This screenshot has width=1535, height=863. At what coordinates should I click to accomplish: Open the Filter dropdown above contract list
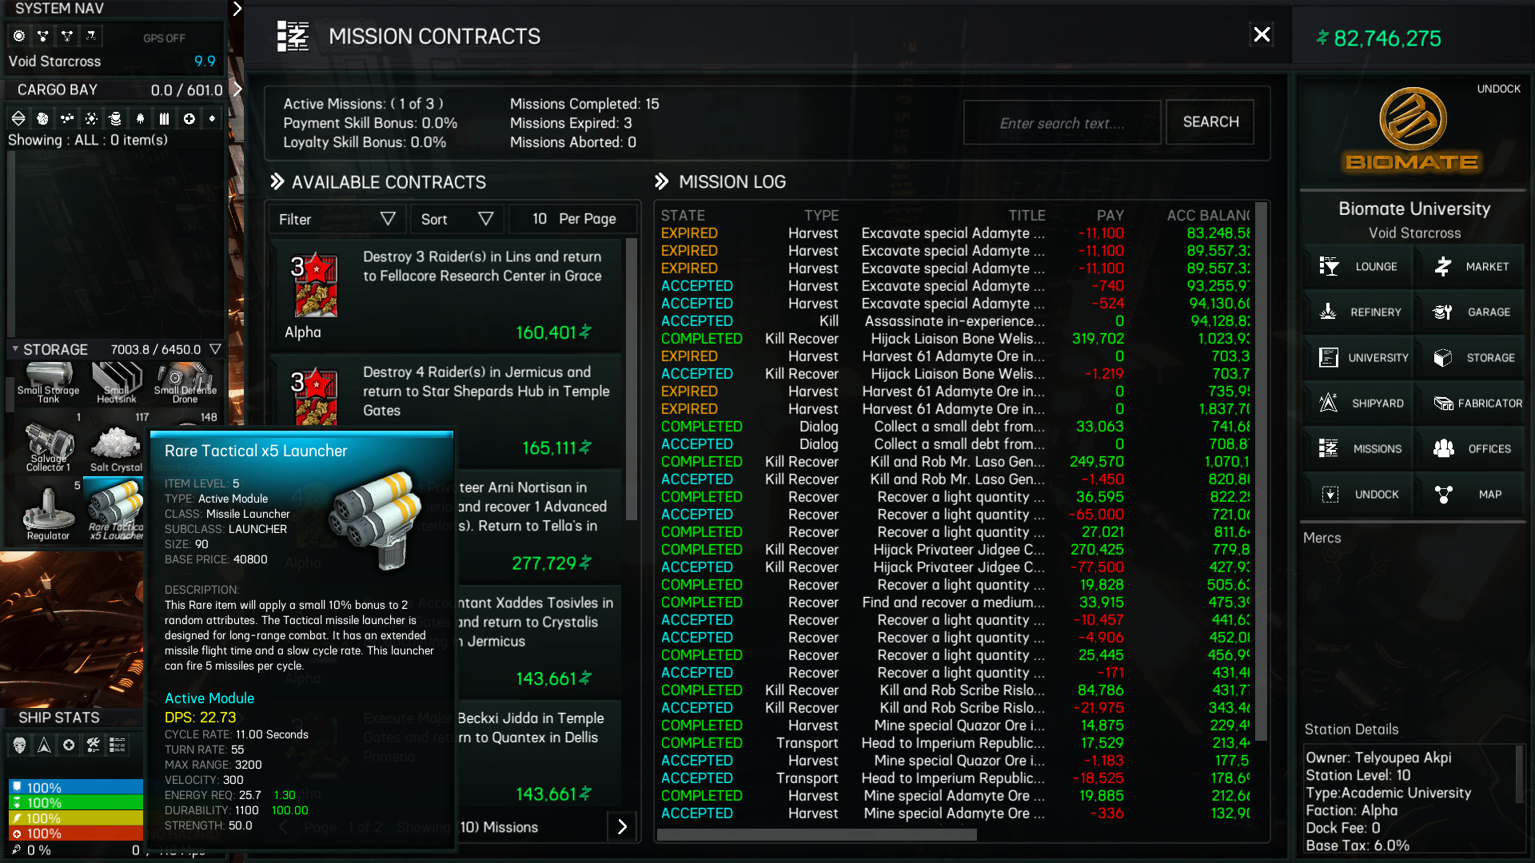point(337,218)
